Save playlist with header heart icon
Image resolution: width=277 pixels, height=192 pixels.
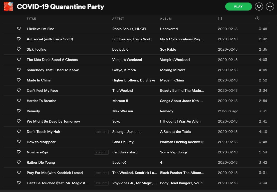pyautogui.click(x=259, y=7)
